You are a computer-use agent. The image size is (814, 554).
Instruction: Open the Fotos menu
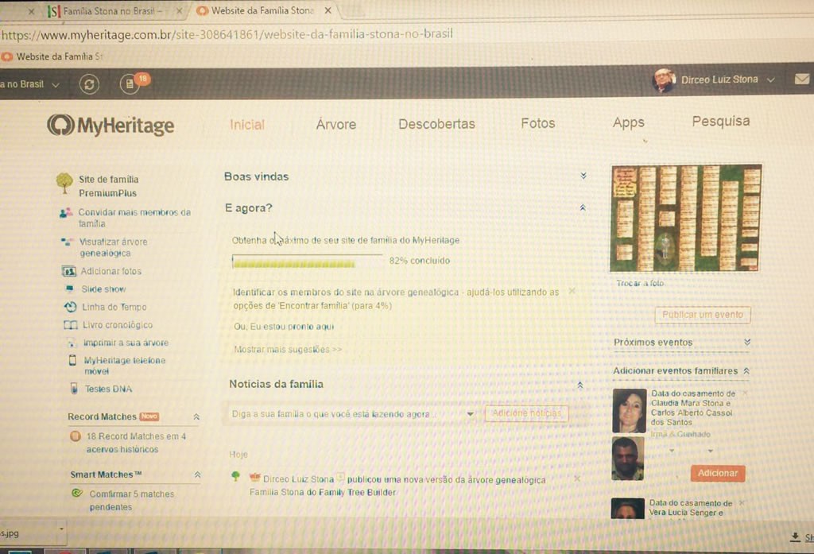tap(538, 123)
